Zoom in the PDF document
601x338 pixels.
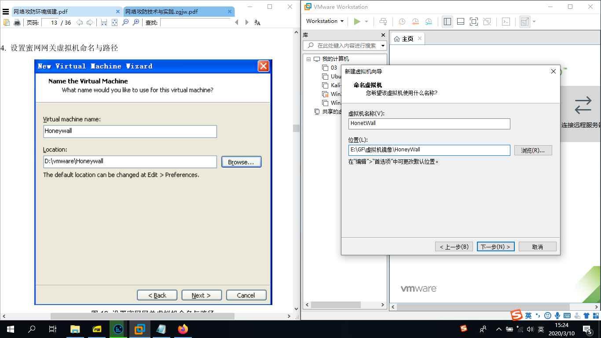(x=136, y=22)
